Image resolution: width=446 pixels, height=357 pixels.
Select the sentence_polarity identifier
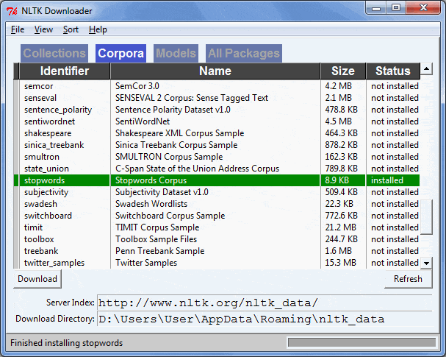tap(58, 110)
